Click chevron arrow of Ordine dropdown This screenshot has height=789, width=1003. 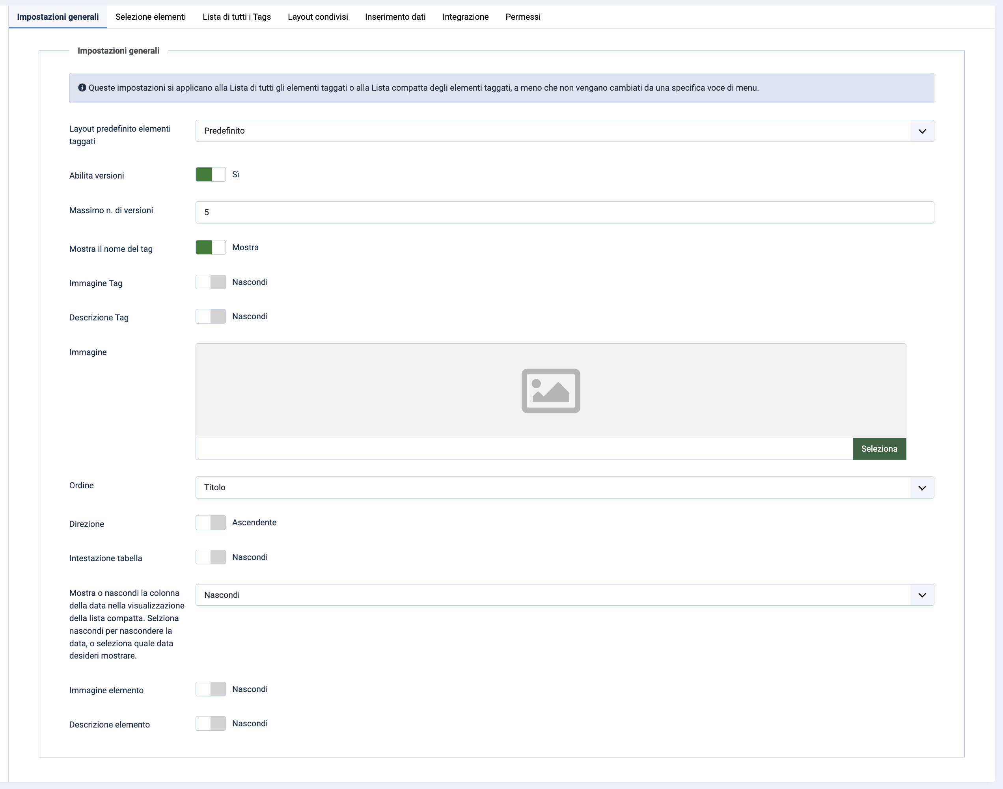(922, 488)
